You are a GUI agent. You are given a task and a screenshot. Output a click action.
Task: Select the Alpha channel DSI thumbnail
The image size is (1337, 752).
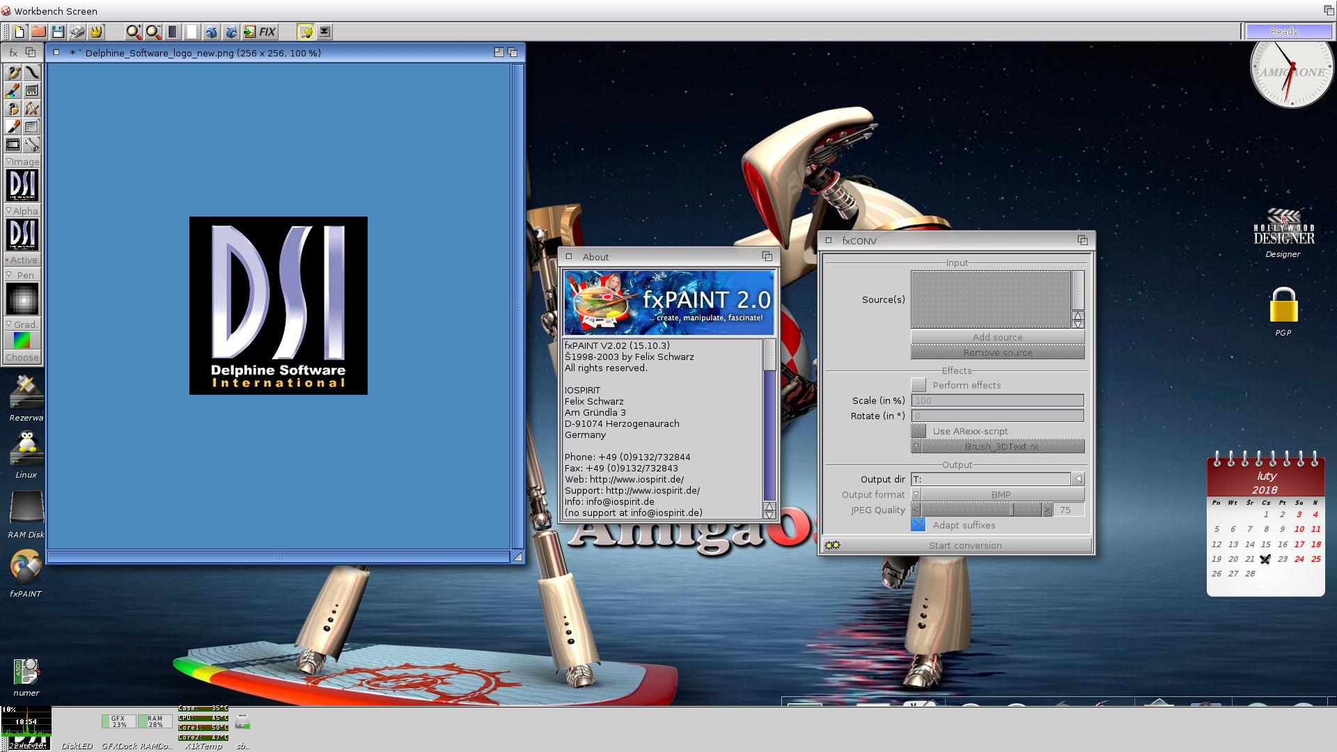[x=22, y=235]
